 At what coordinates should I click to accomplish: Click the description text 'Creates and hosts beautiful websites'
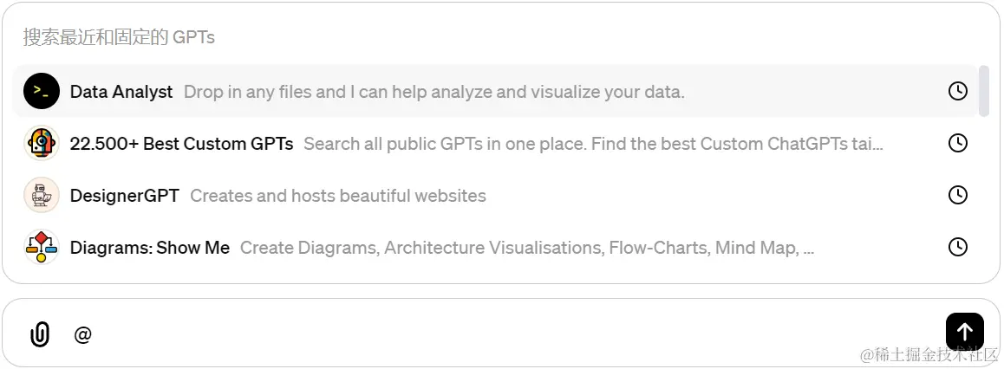pyautogui.click(x=338, y=196)
